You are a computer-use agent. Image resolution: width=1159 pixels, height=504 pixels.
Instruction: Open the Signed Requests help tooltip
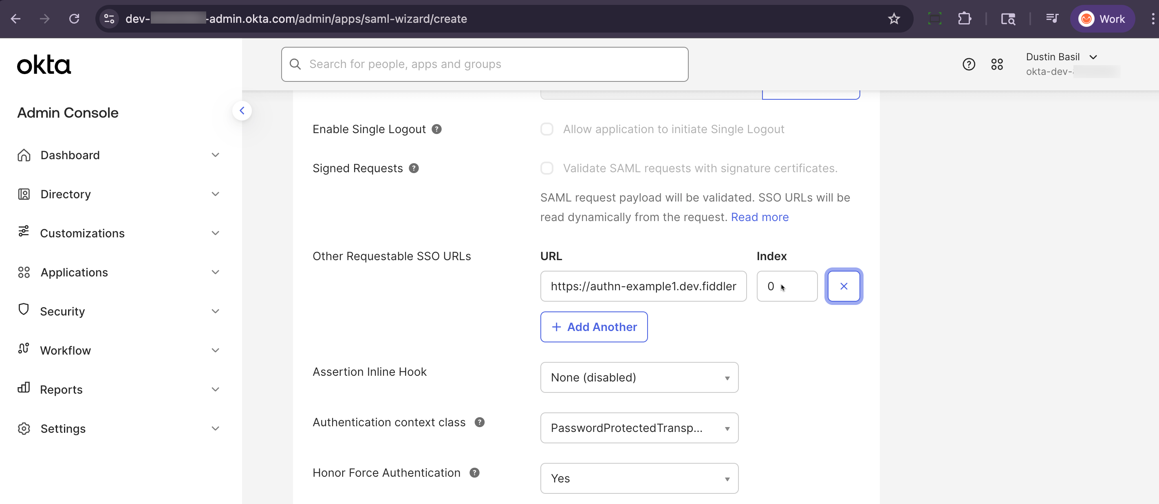[414, 168]
